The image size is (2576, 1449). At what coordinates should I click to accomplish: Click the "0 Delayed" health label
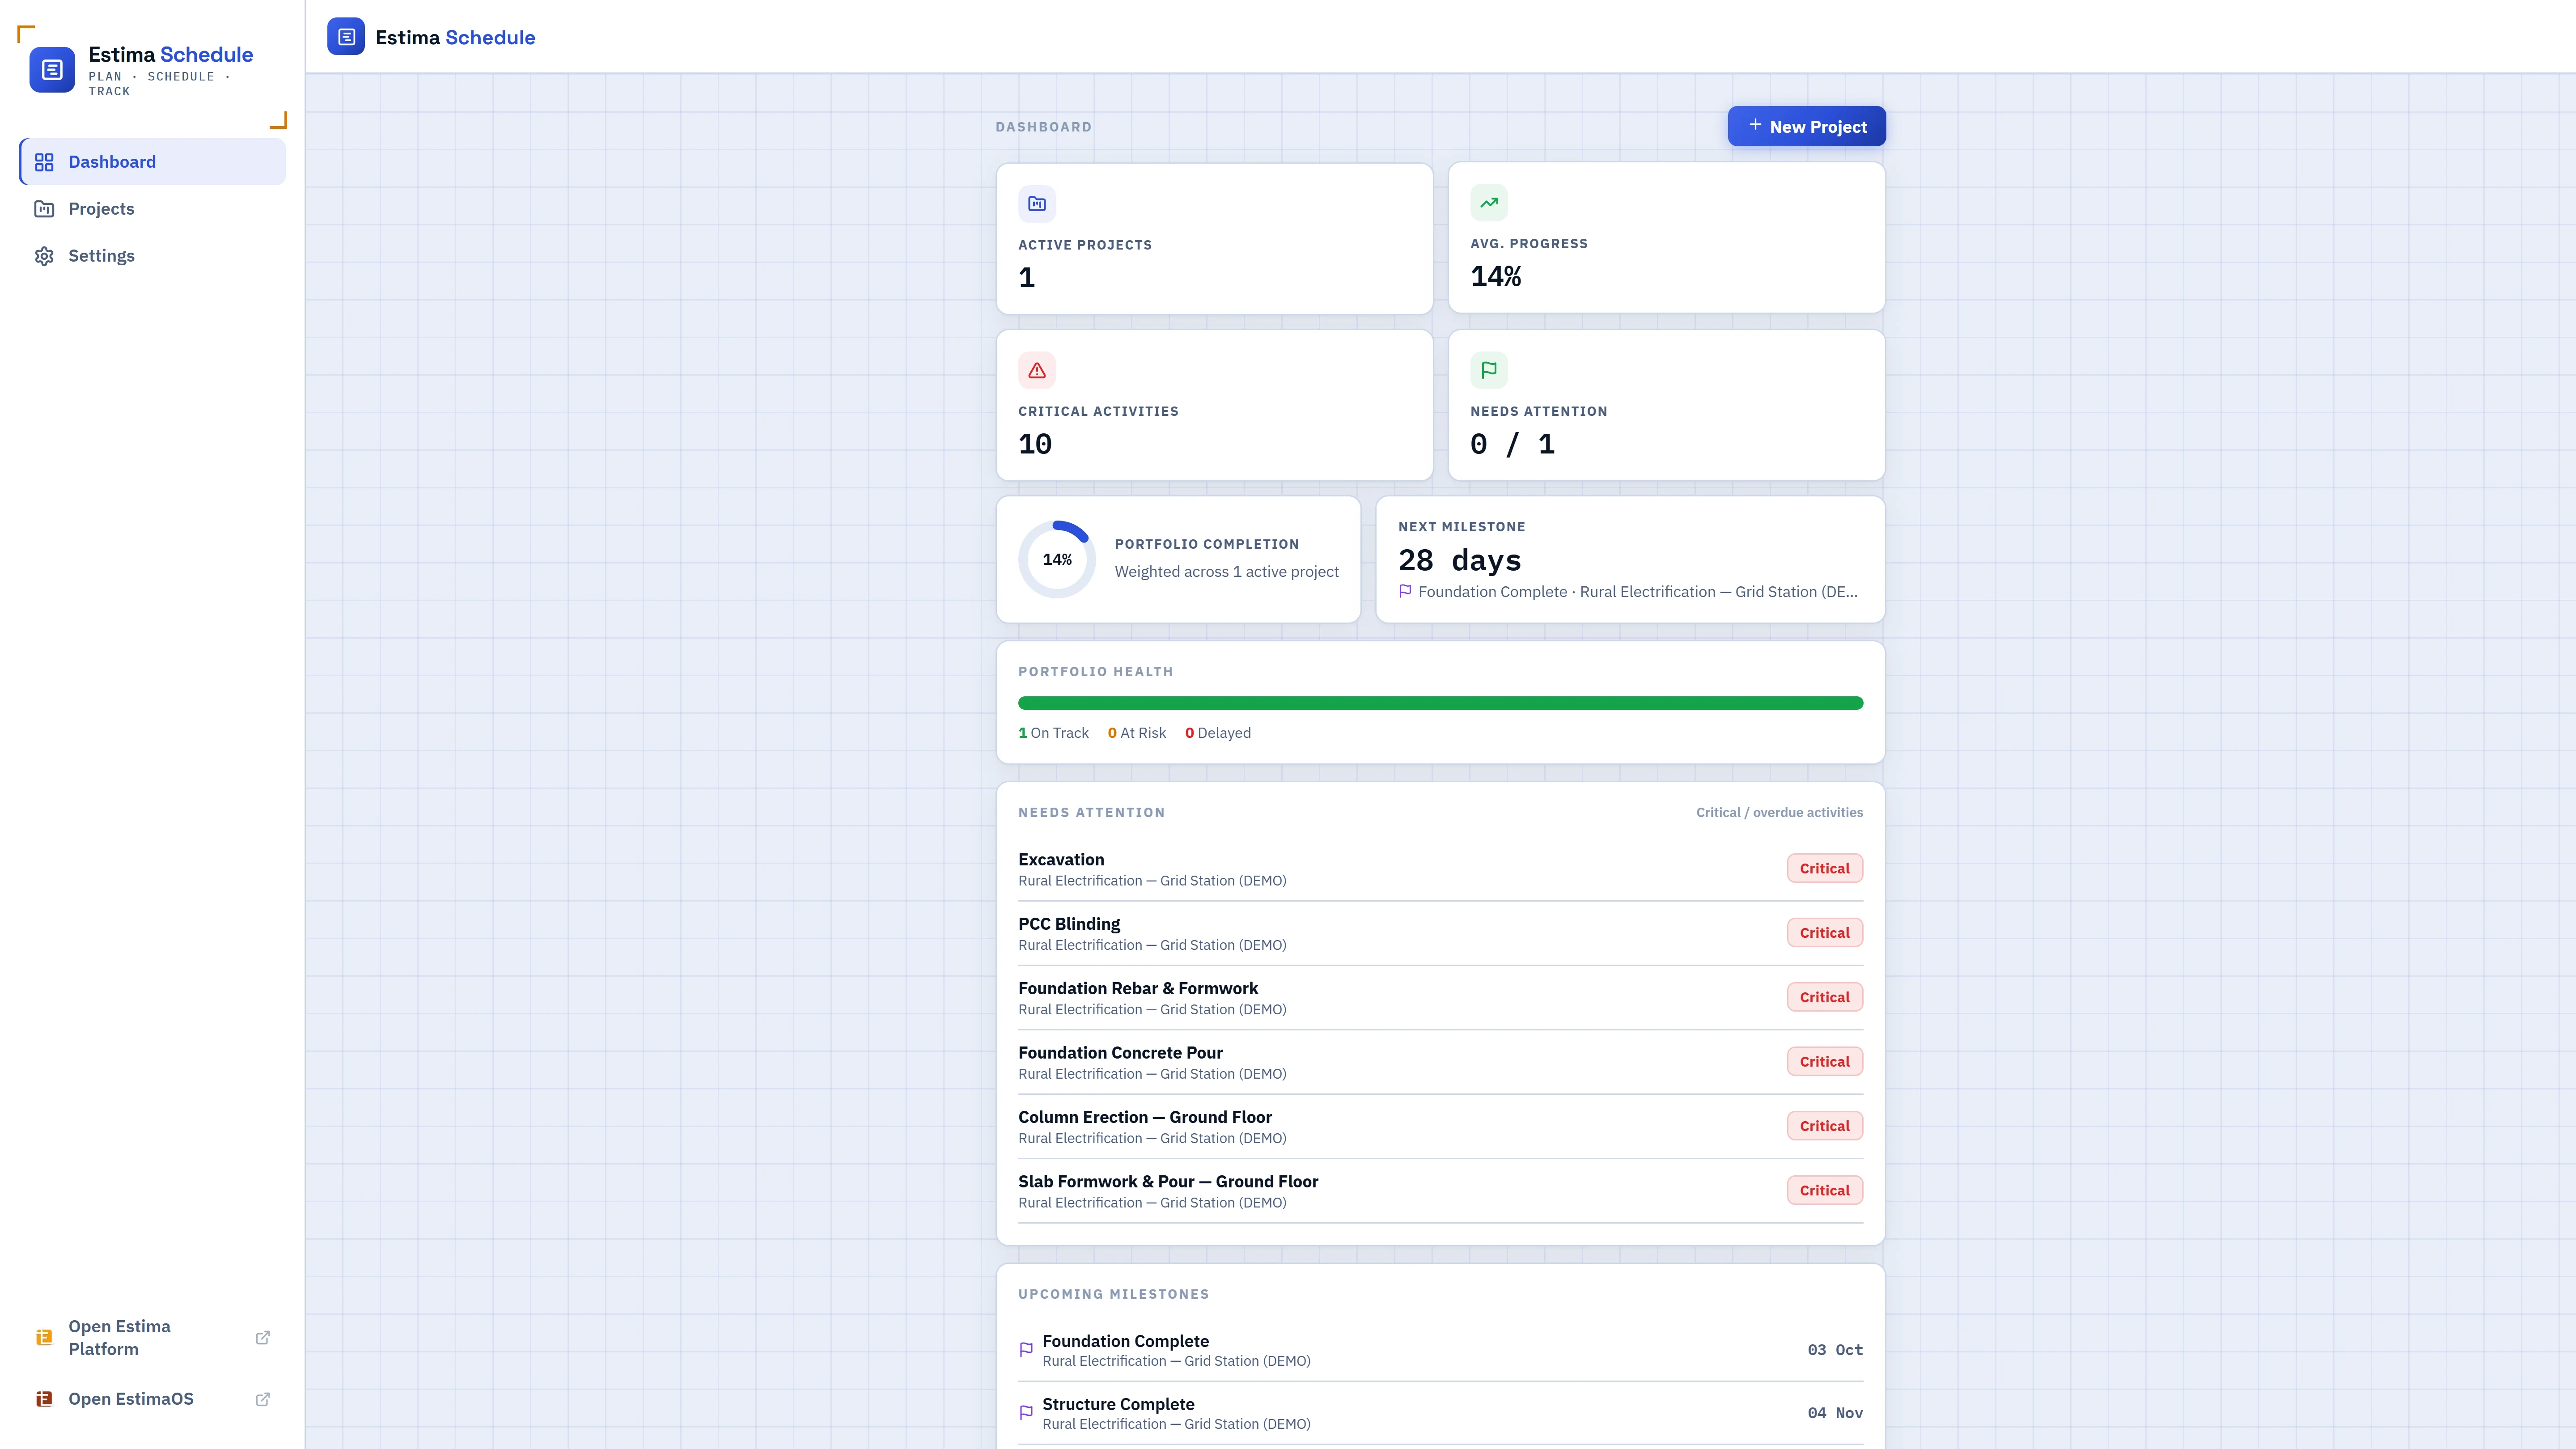1218,733
